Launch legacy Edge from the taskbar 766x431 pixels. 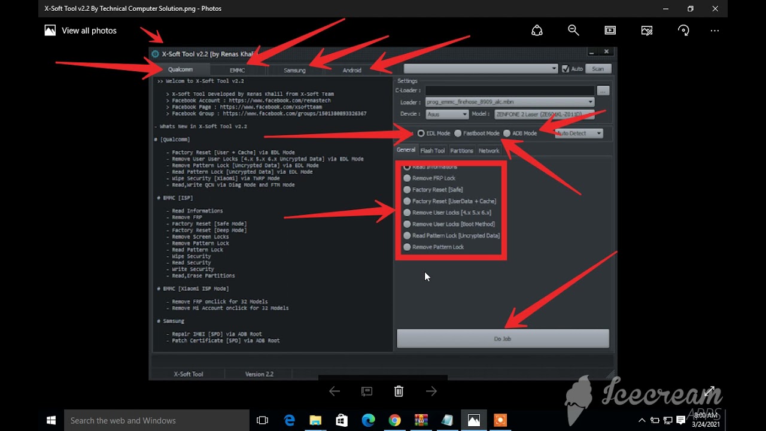pyautogui.click(x=290, y=420)
